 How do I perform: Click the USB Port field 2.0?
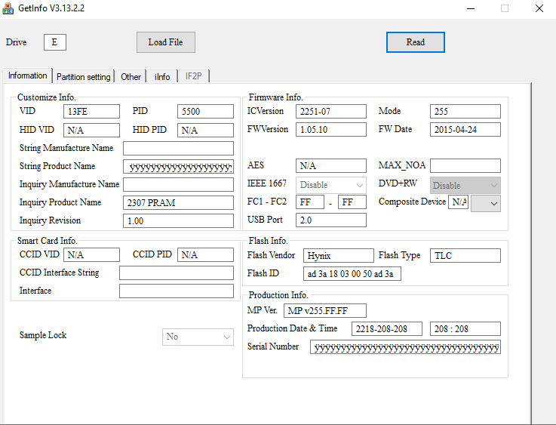[x=331, y=220]
